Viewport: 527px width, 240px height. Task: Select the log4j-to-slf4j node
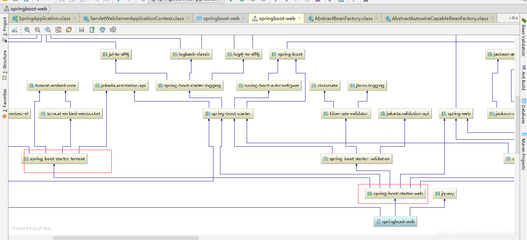(x=244, y=54)
